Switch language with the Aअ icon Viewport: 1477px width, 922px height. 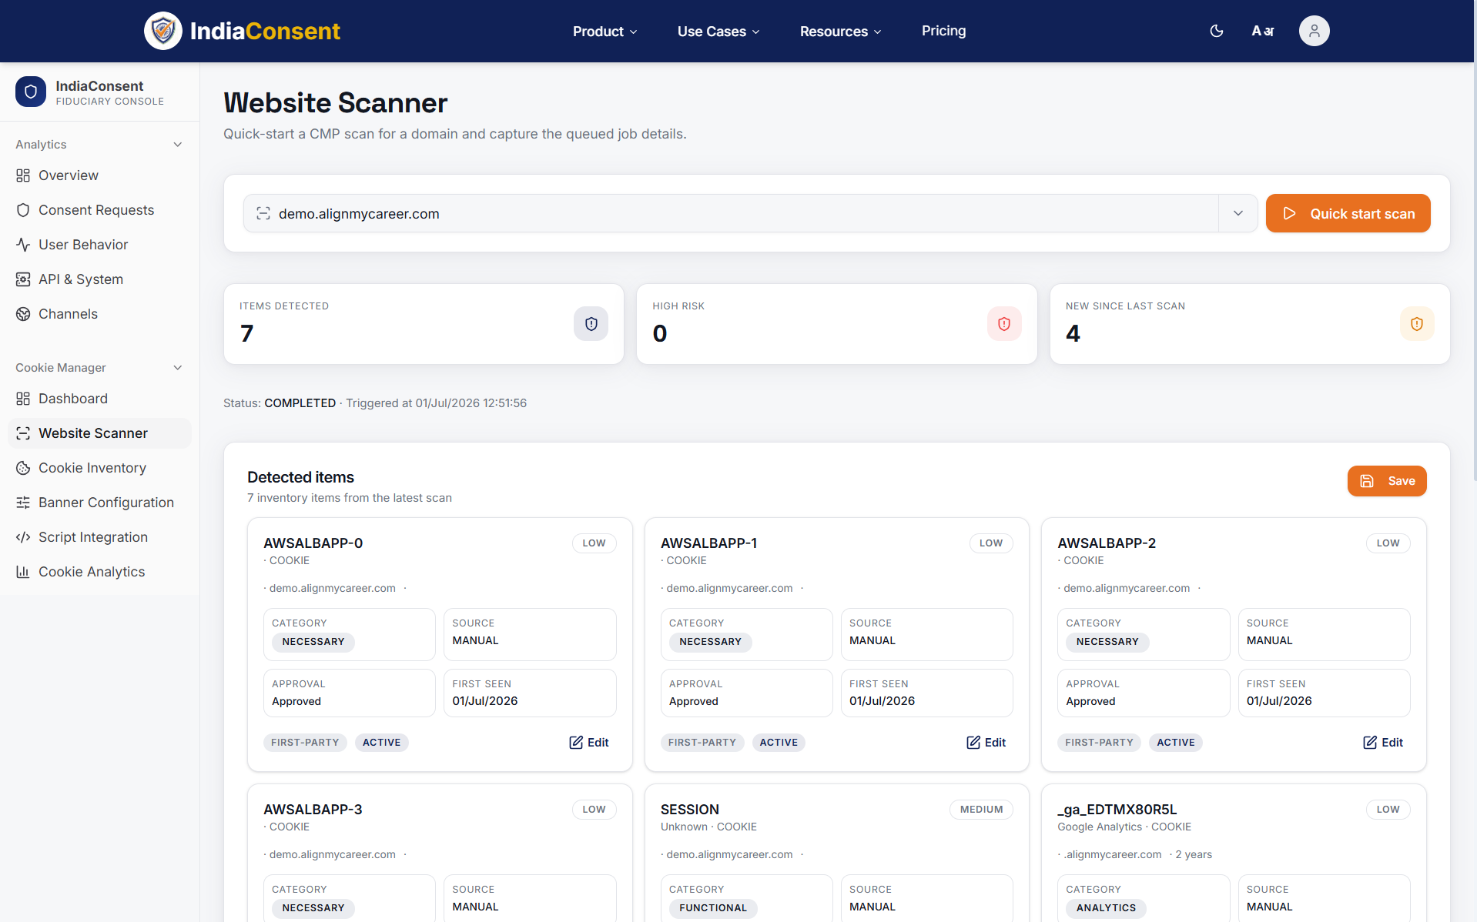[x=1263, y=31]
